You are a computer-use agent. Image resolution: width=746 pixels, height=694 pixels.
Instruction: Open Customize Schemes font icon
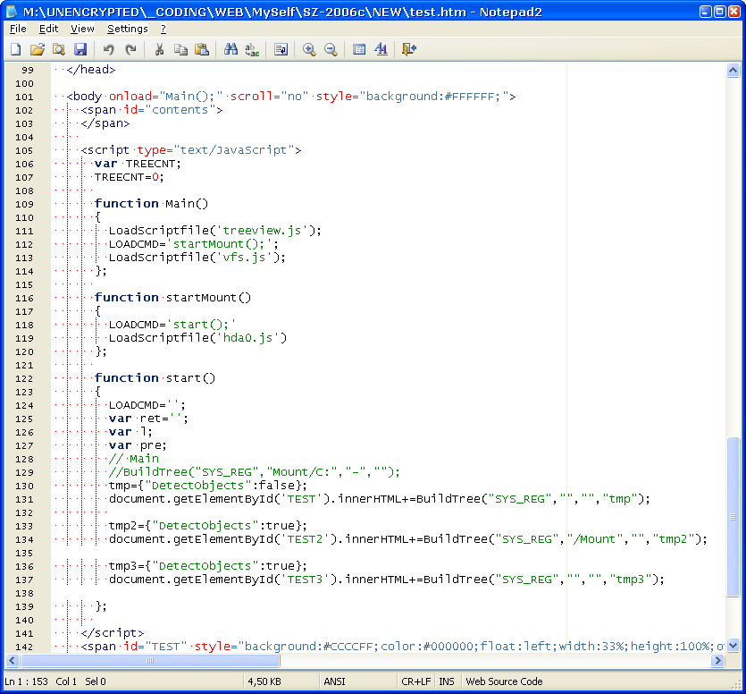click(381, 49)
